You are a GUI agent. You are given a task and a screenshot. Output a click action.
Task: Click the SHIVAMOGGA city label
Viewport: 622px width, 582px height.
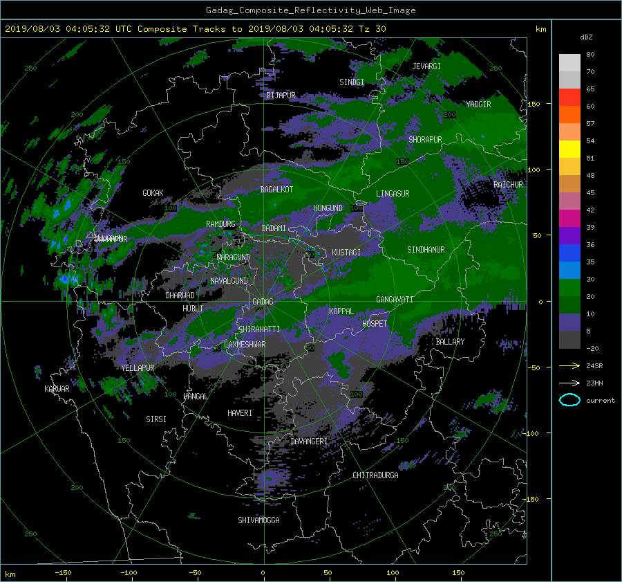coord(258,520)
